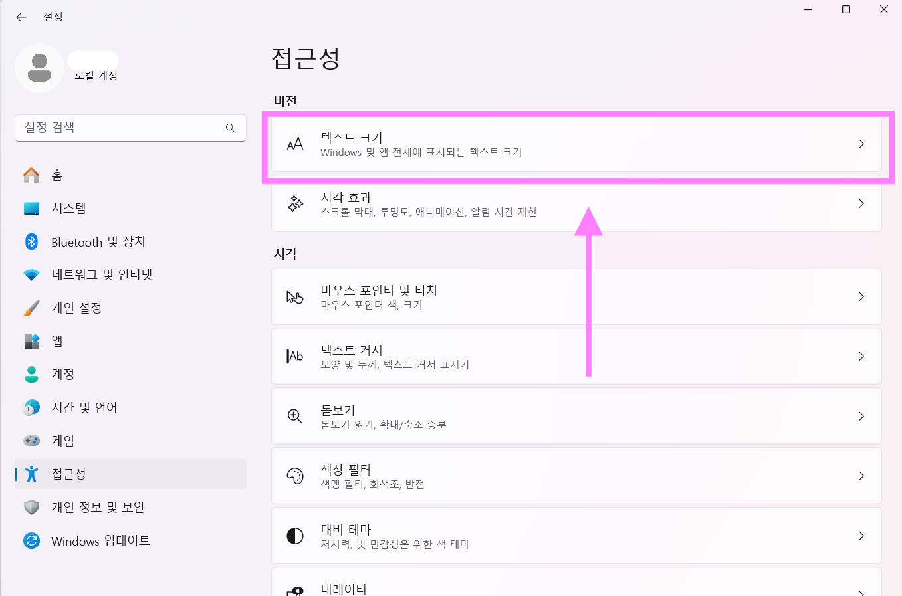The height and width of the screenshot is (596, 902).
Task: Select the 텍스트 크기 AA icon
Action: pyautogui.click(x=294, y=144)
